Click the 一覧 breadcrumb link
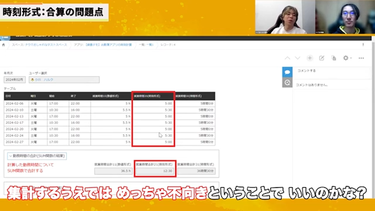This screenshot has height=211, width=375. tap(146, 45)
